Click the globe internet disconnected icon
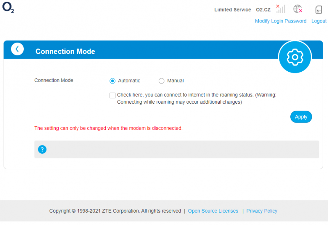Viewport: 328px width, 225px height. (298, 9)
